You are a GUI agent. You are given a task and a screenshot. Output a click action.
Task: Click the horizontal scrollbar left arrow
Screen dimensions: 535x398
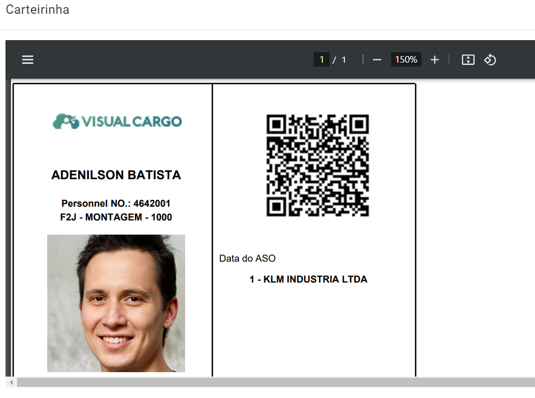click(11, 382)
